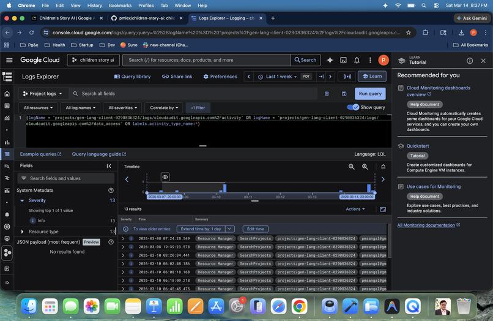Step time range forward chevron

coord(330,77)
